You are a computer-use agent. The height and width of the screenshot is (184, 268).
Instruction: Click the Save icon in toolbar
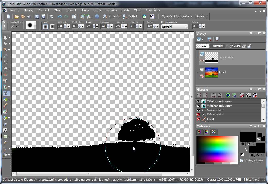tap(37, 16)
